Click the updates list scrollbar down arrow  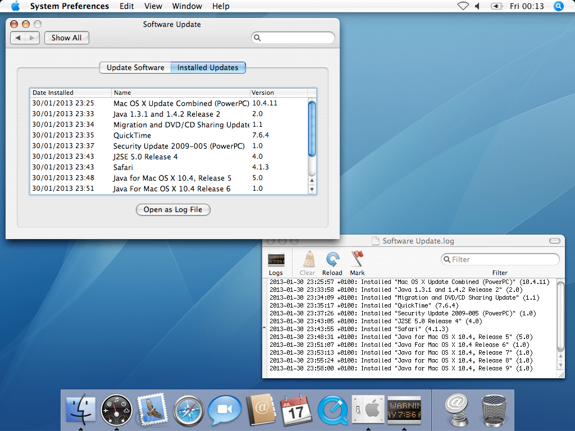pos(312,190)
